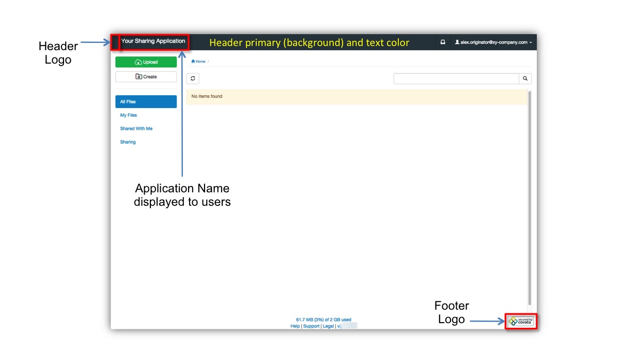Select the Sharing sidebar item

tap(127, 142)
